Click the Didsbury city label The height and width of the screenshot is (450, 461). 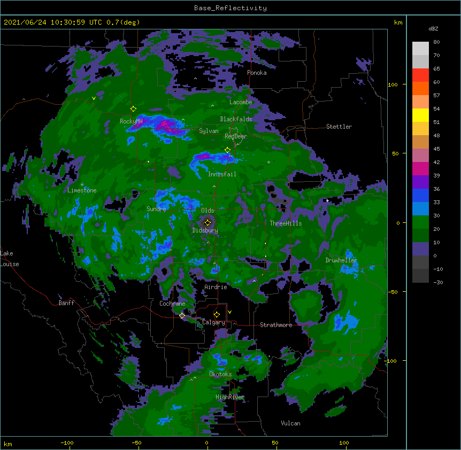205,230
